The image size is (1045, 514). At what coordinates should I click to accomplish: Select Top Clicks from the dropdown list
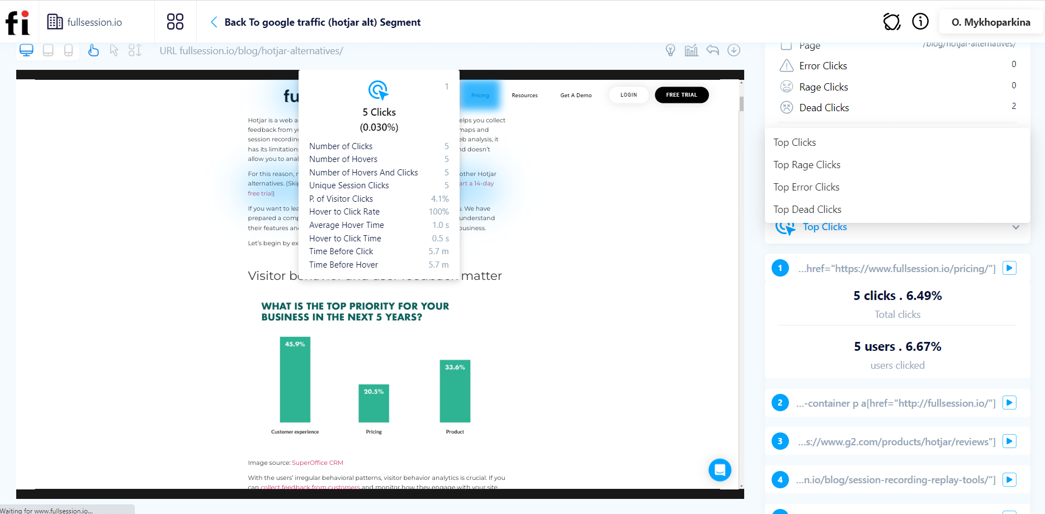[x=897, y=142]
